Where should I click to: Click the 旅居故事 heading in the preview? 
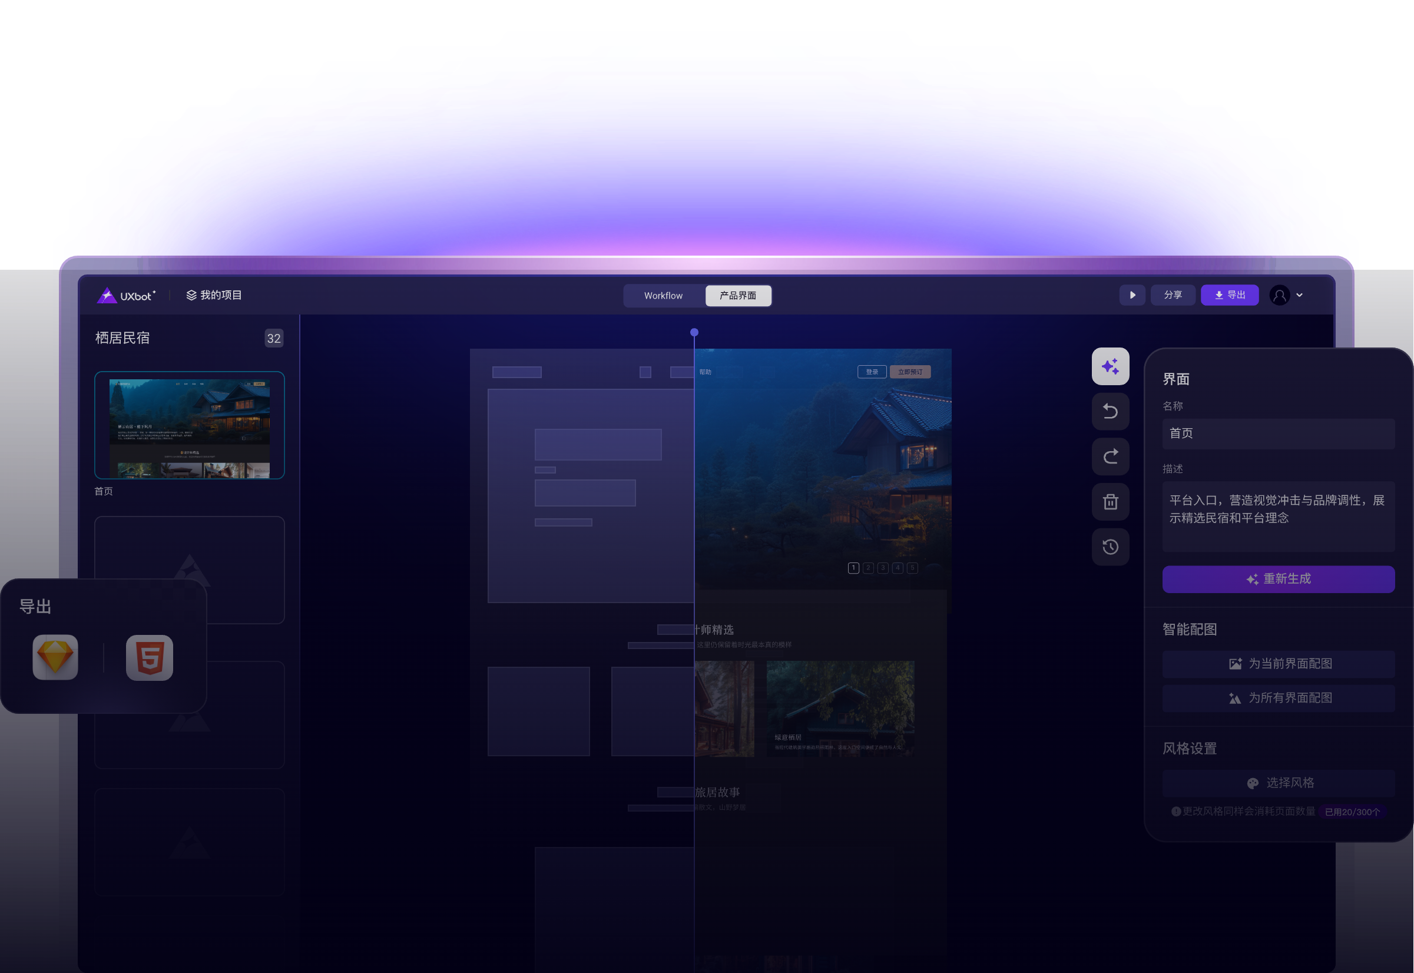click(x=717, y=793)
